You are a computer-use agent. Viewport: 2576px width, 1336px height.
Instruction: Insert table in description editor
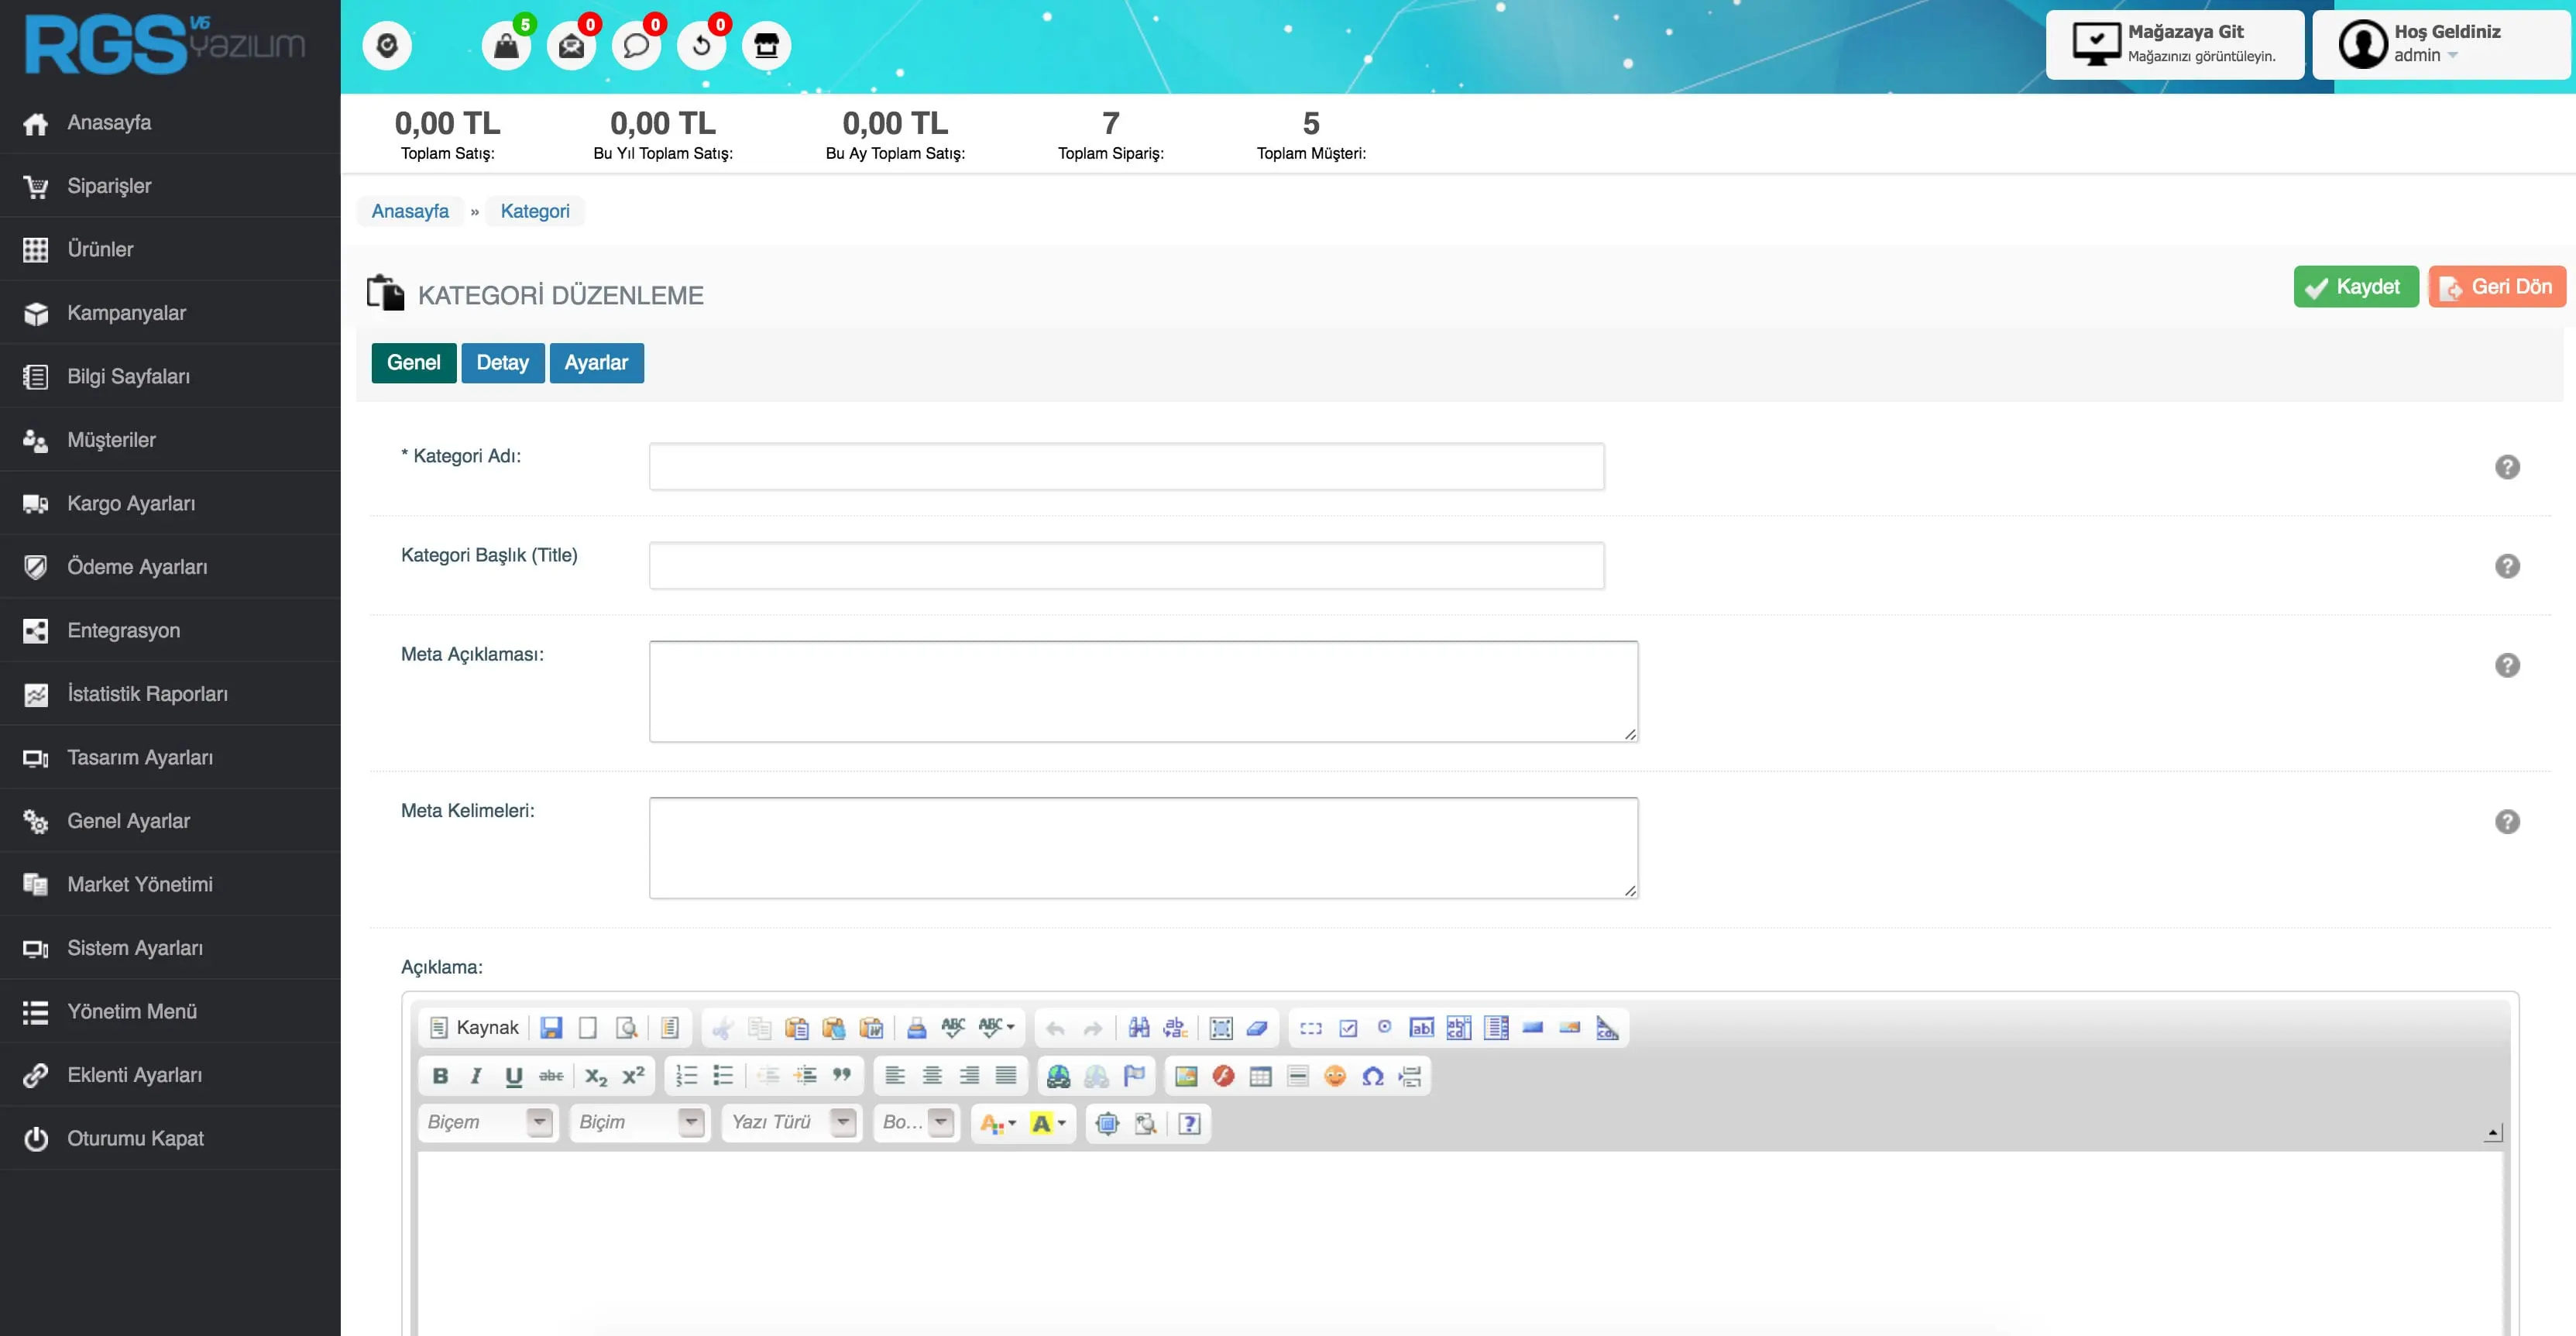tap(1260, 1076)
